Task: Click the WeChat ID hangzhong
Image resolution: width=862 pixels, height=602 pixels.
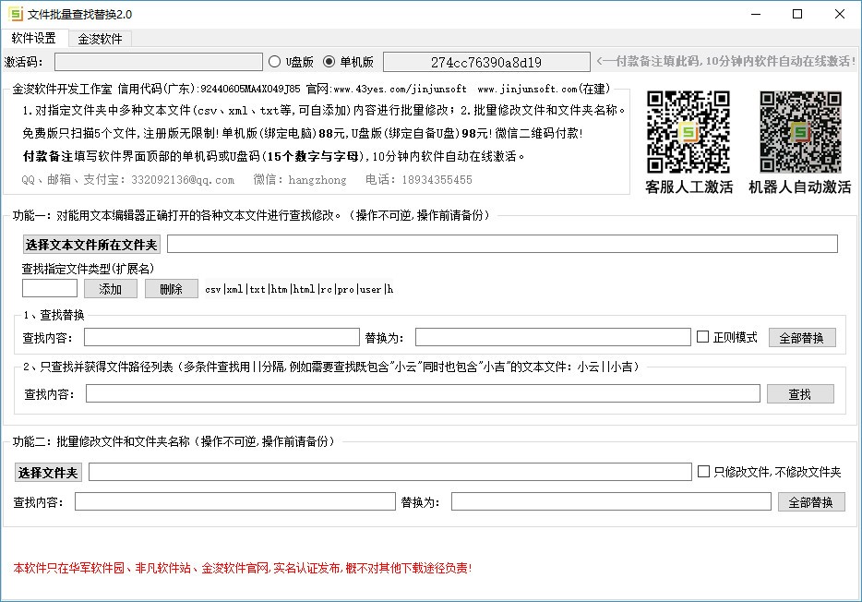Action: pyautogui.click(x=317, y=180)
